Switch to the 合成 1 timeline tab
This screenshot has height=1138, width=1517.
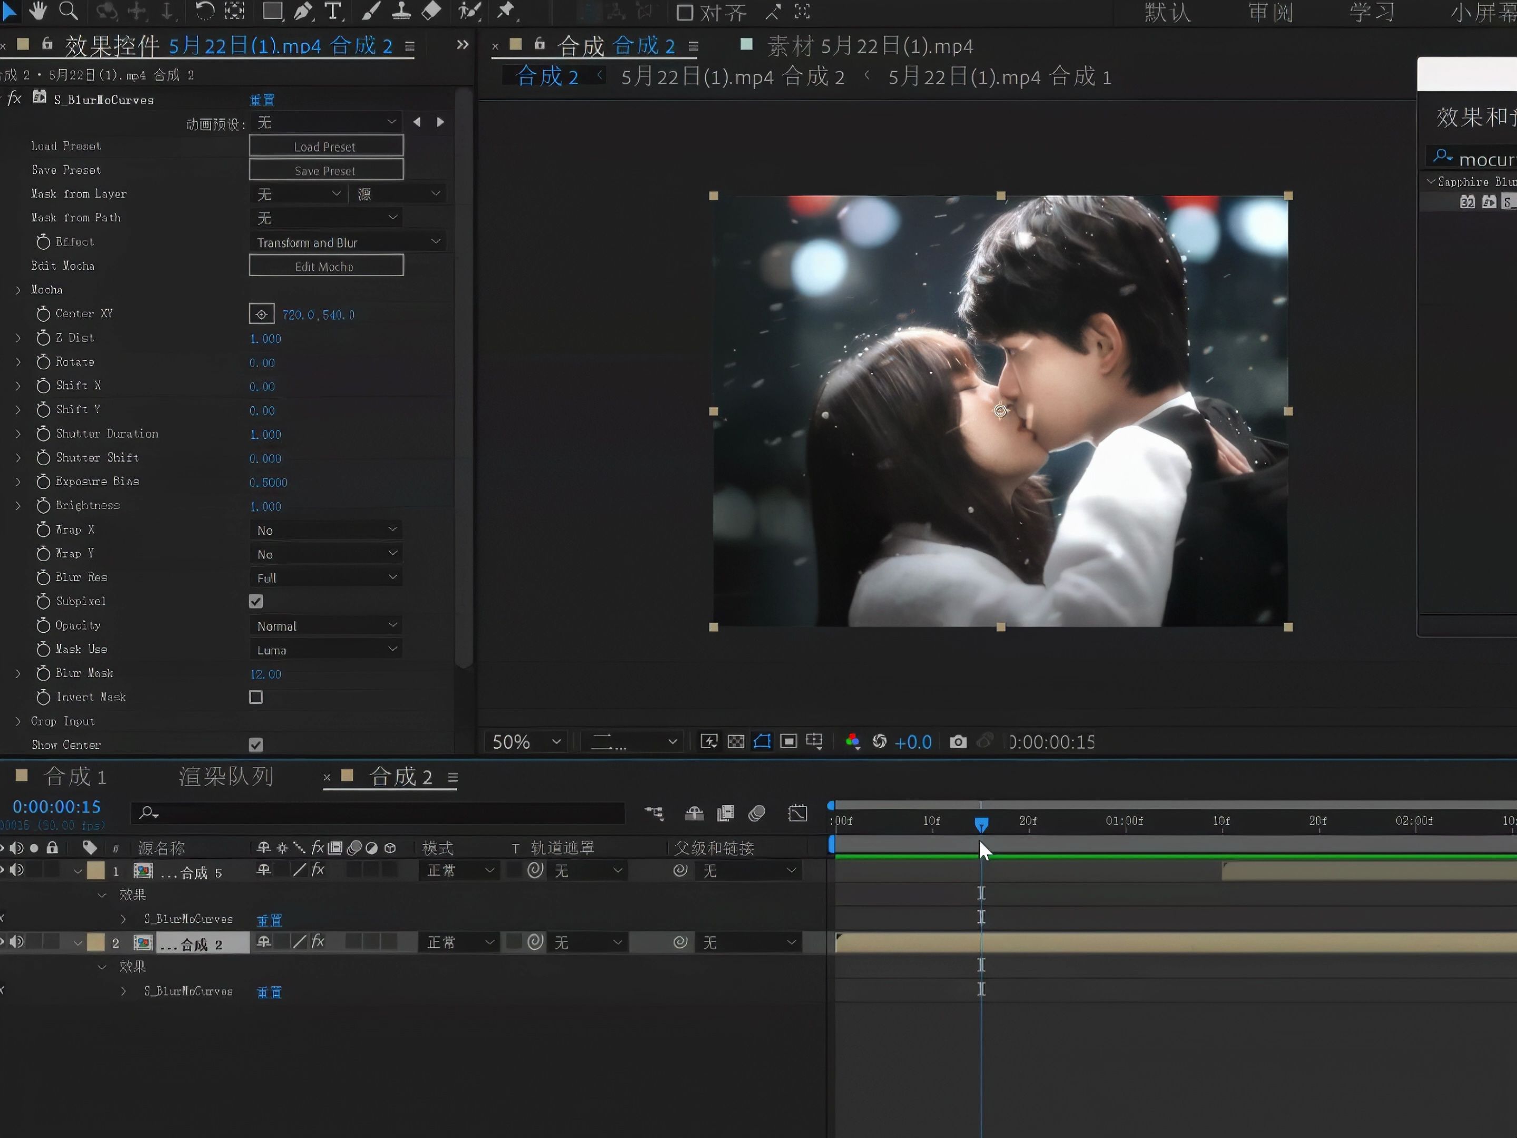(x=74, y=777)
